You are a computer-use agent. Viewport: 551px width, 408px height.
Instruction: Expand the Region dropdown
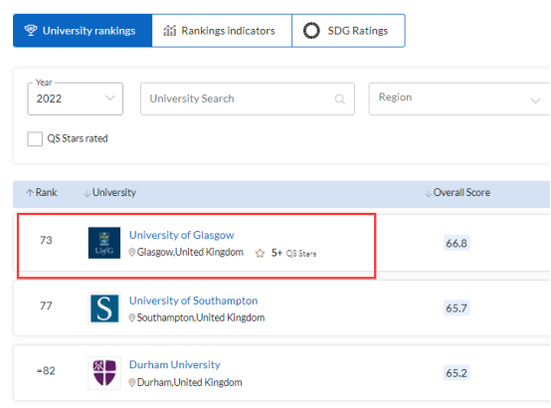(x=459, y=99)
